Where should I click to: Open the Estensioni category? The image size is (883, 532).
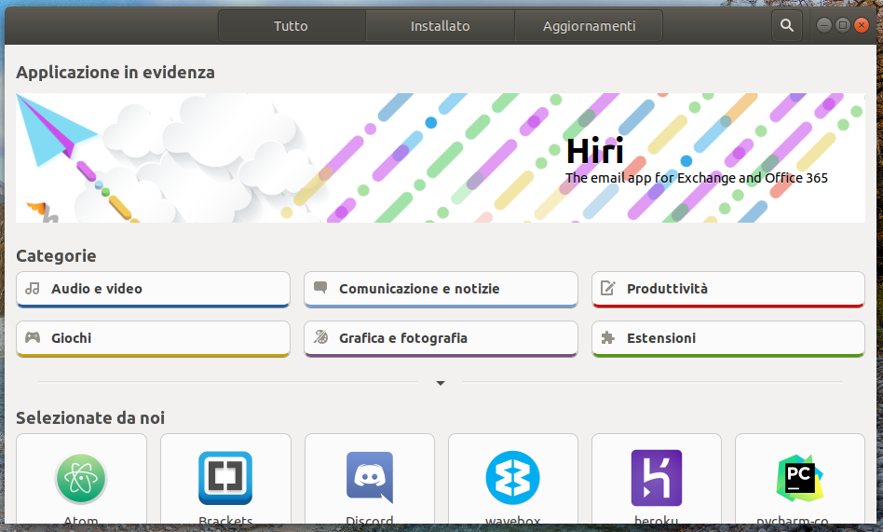pos(728,339)
